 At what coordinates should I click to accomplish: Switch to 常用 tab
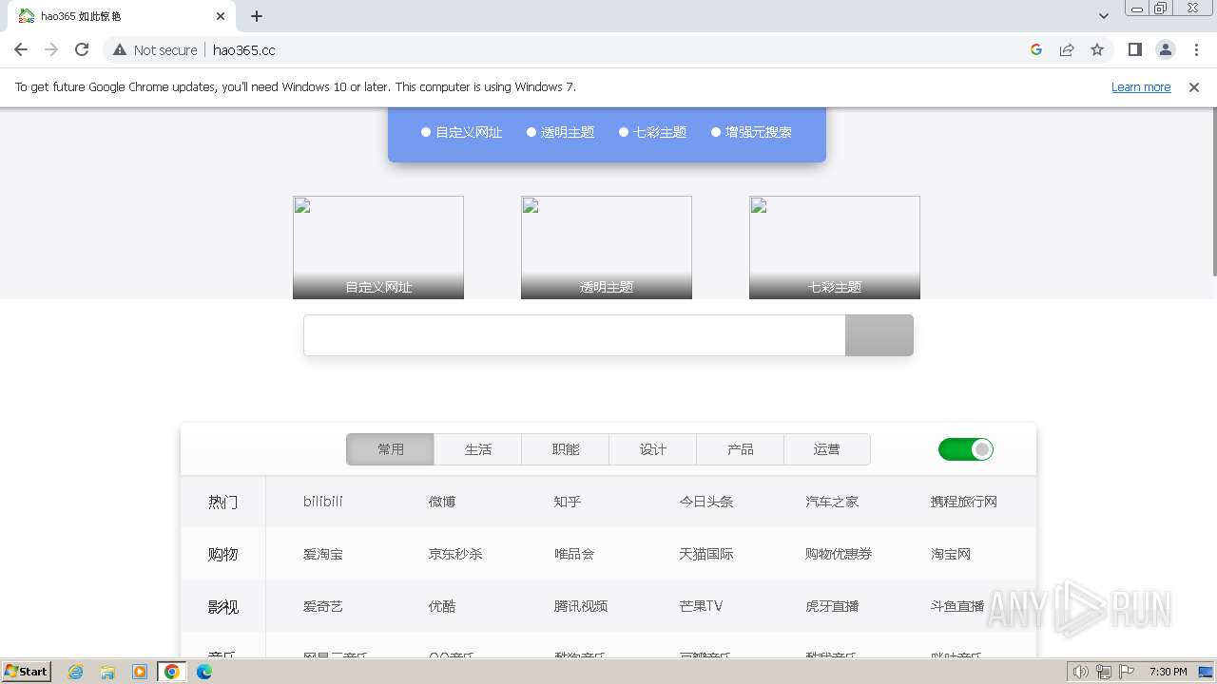pyautogui.click(x=390, y=449)
